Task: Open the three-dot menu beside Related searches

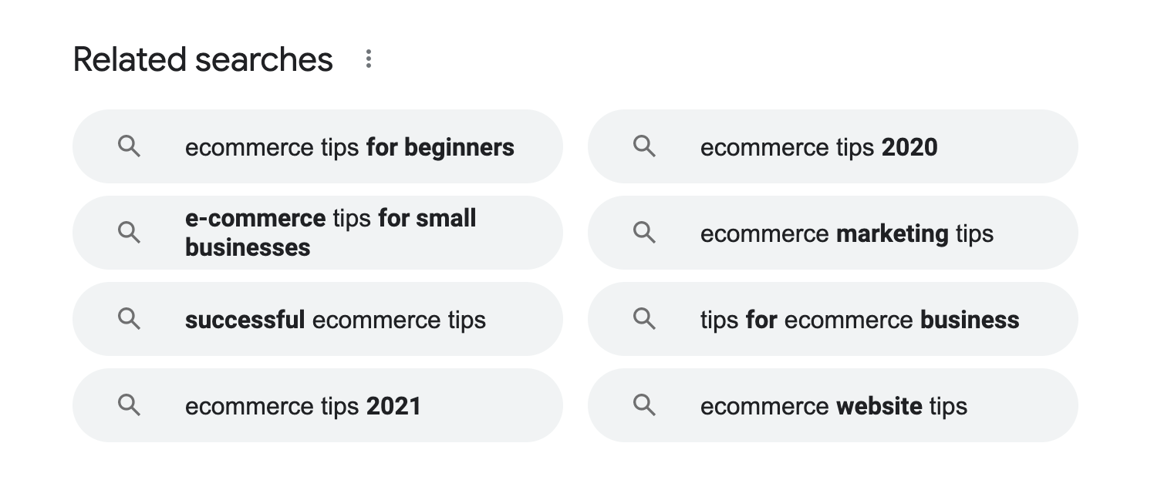Action: coord(368,59)
